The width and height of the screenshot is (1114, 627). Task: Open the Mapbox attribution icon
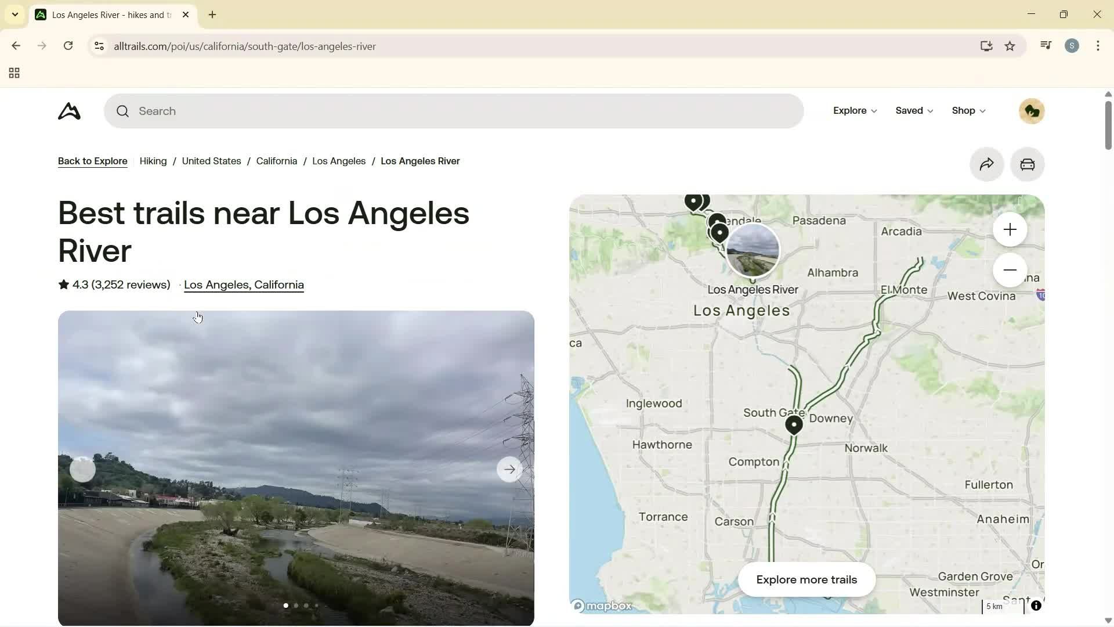click(1037, 606)
